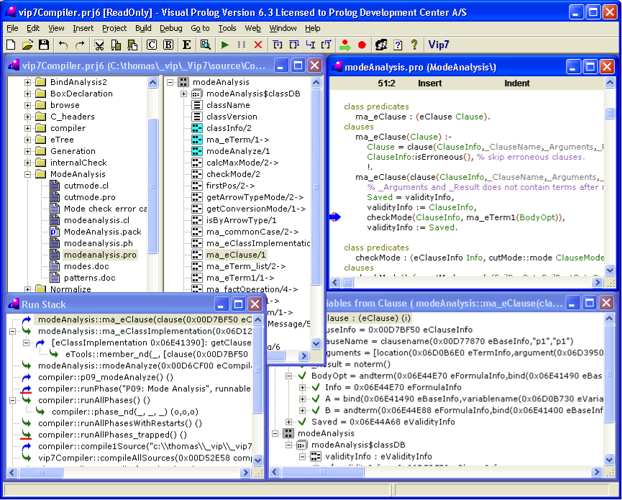This screenshot has width=622, height=500.
Task: Click the Browse magnifier toolbar icon
Action: click(205, 45)
